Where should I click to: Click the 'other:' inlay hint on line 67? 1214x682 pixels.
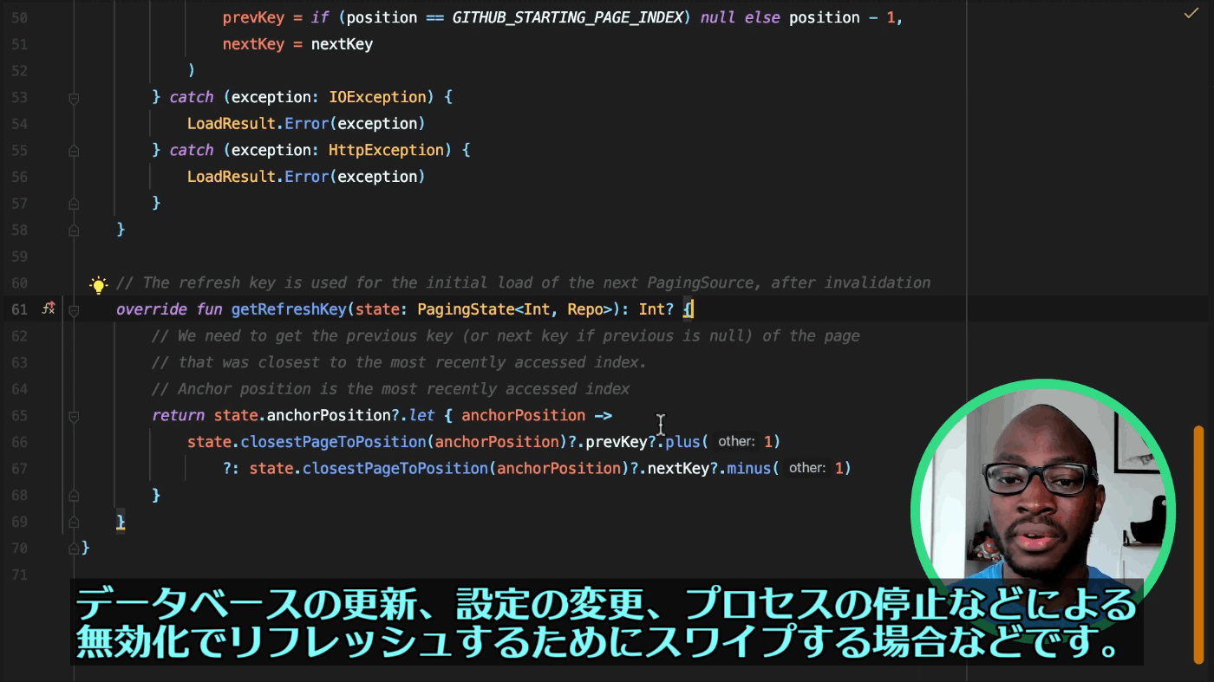(x=807, y=469)
